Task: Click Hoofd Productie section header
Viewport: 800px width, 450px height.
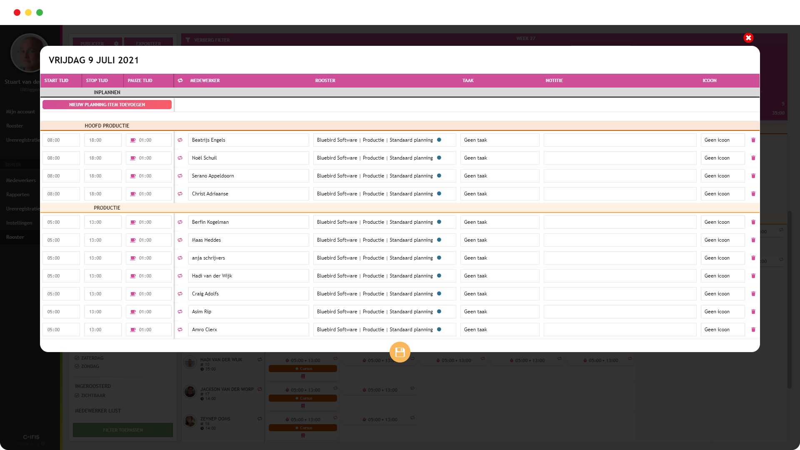Action: [107, 126]
